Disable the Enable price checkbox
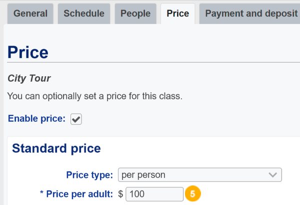300x205 pixels. 76,119
